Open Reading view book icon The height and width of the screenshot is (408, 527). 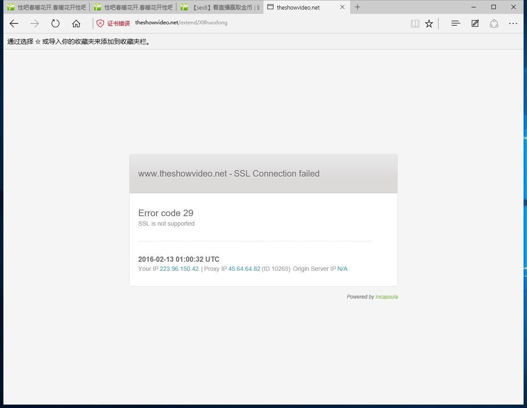(415, 23)
